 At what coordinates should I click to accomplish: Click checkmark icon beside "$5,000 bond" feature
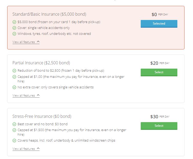[x=14, y=22]
